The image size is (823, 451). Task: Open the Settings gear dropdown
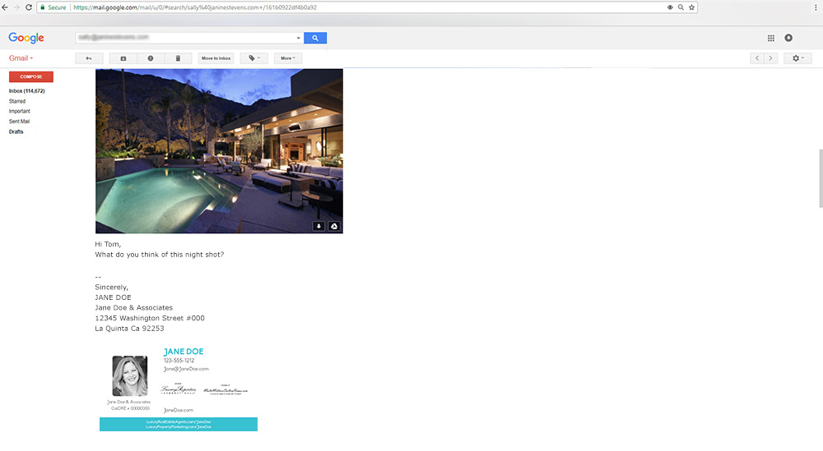(797, 58)
